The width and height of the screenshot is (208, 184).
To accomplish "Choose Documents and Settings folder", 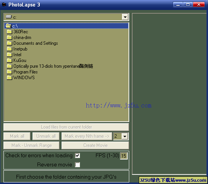I will pos(36,43).
